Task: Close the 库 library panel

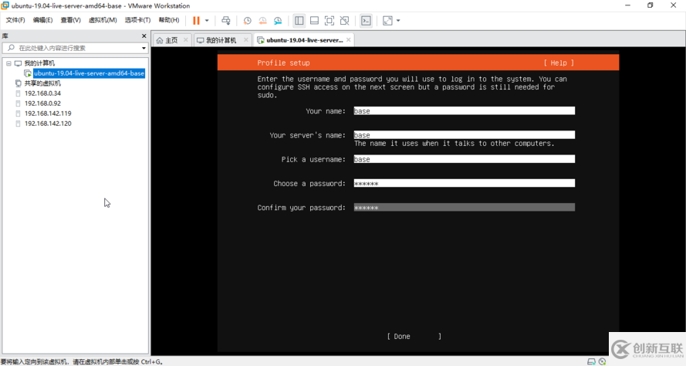Action: pyautogui.click(x=144, y=36)
